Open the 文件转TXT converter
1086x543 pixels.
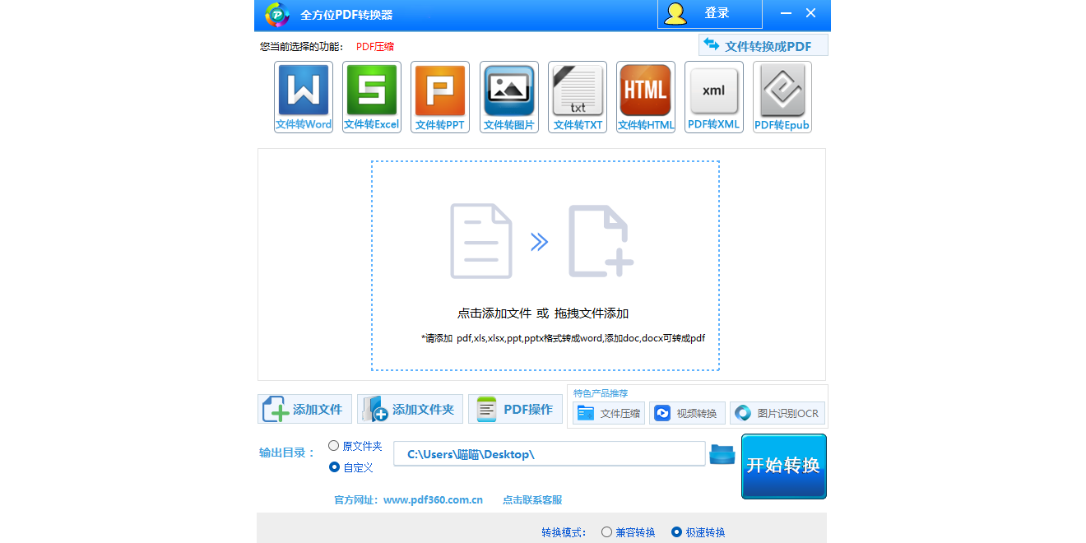(x=577, y=95)
